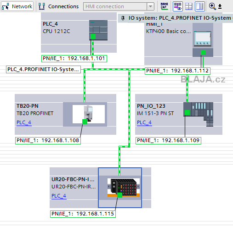
Task: Click the download arrow next to zoom
Action: click(x=220, y=6)
